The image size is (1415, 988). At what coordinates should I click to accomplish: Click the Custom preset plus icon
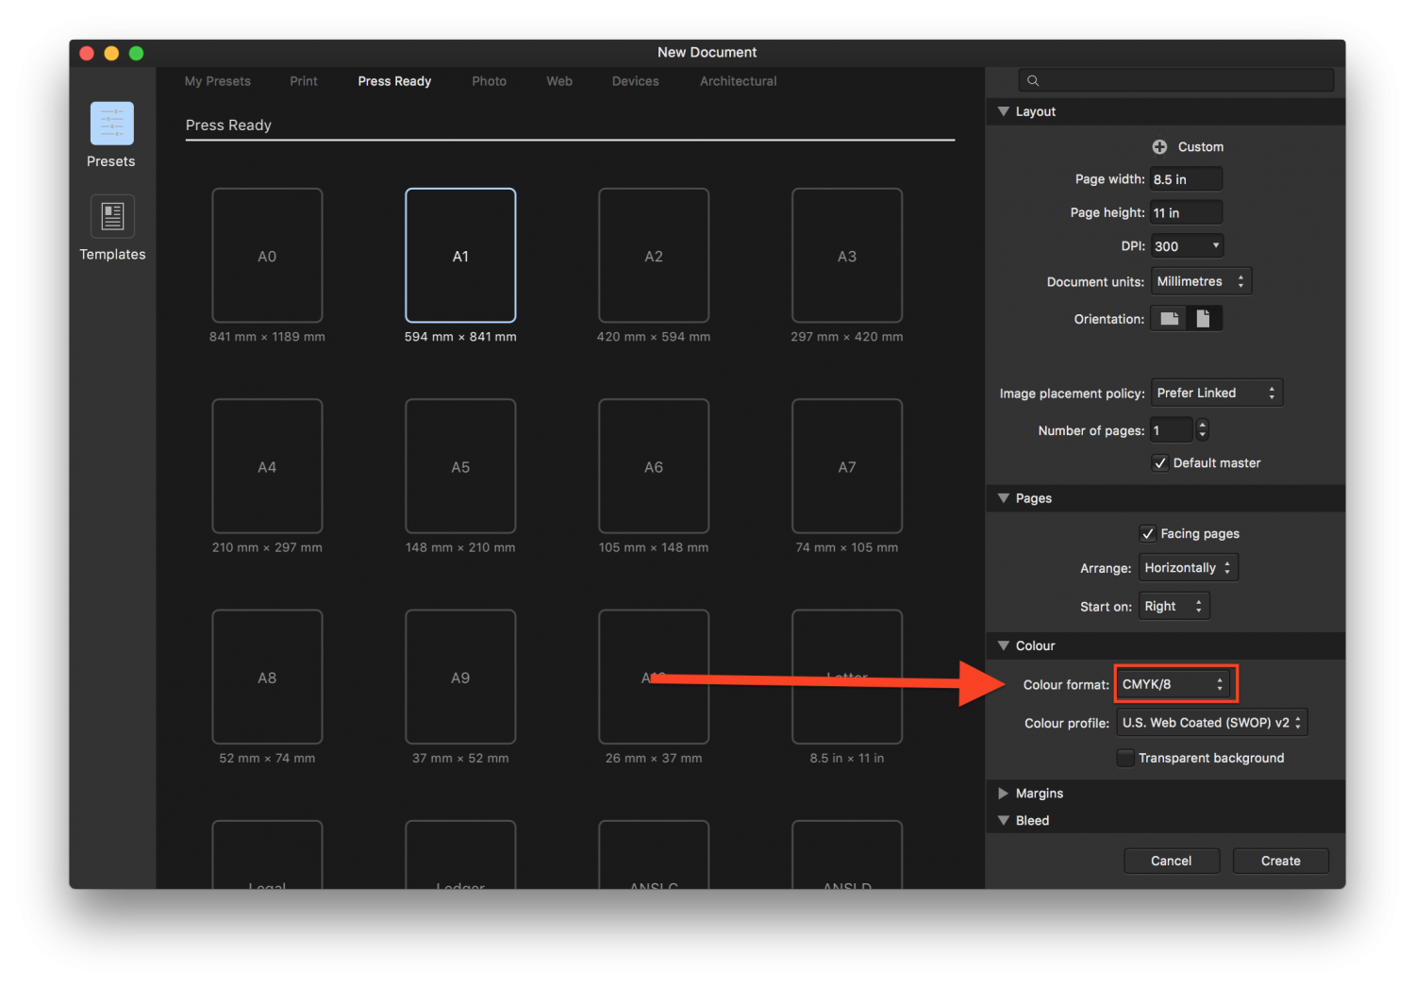coord(1159,147)
